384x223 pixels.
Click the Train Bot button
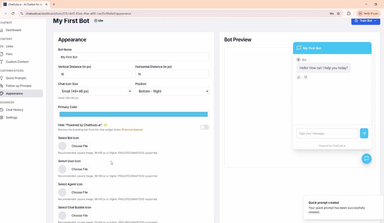(366, 21)
